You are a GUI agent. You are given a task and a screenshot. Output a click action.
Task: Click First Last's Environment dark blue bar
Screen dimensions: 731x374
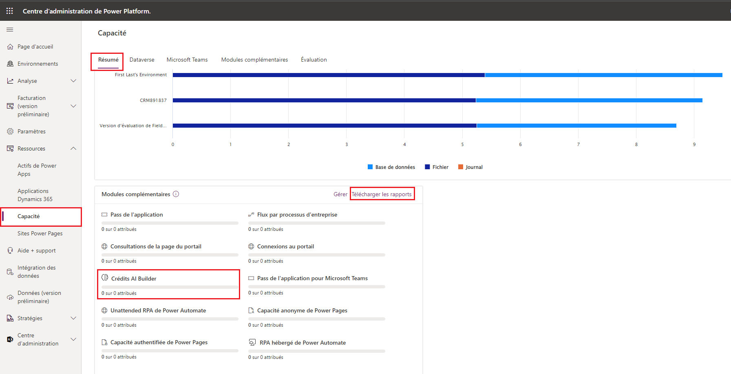pyautogui.click(x=329, y=75)
